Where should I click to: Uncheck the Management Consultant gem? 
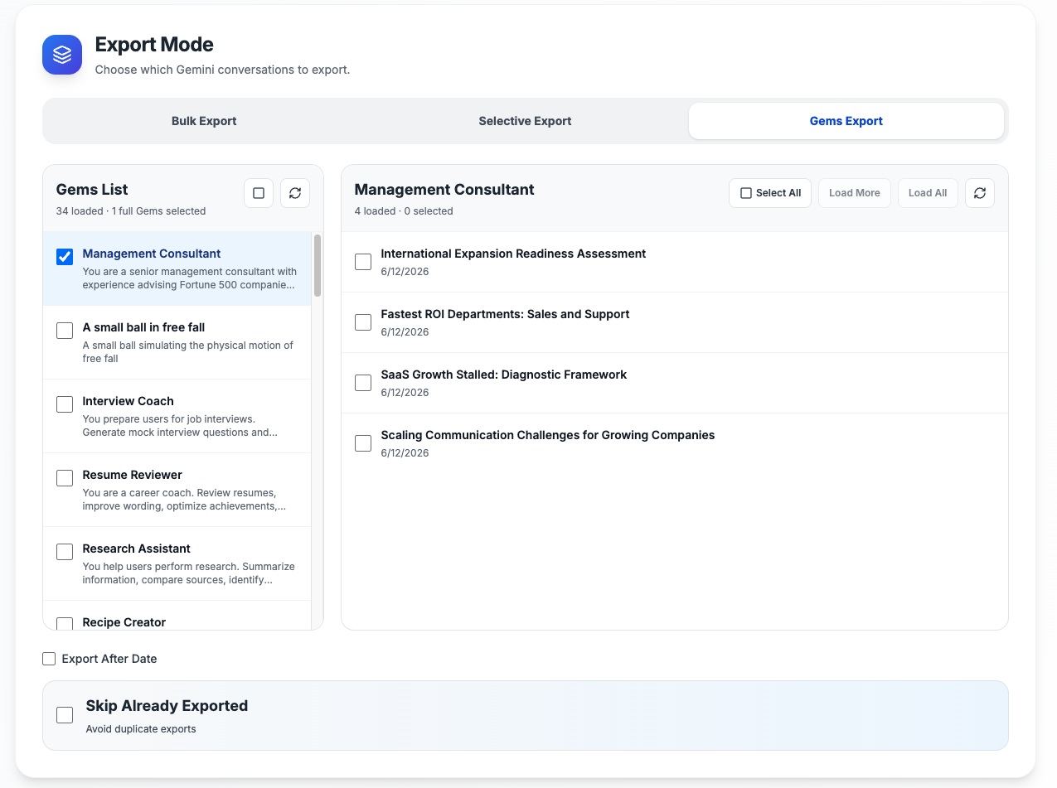pyautogui.click(x=65, y=257)
